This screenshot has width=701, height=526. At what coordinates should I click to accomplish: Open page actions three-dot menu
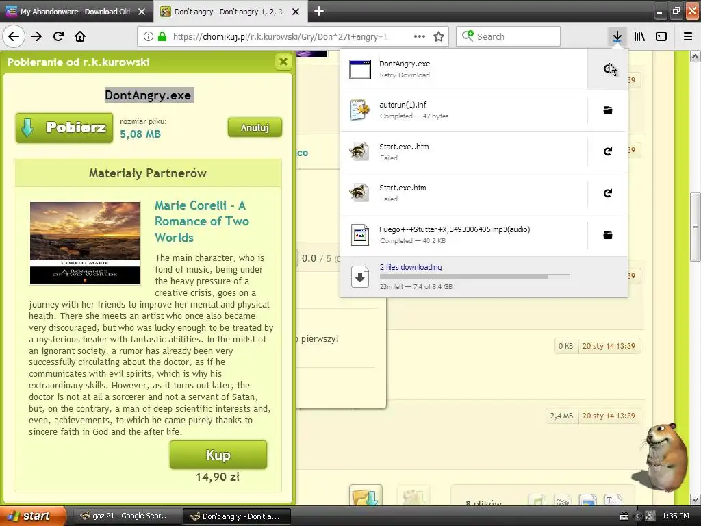(420, 37)
